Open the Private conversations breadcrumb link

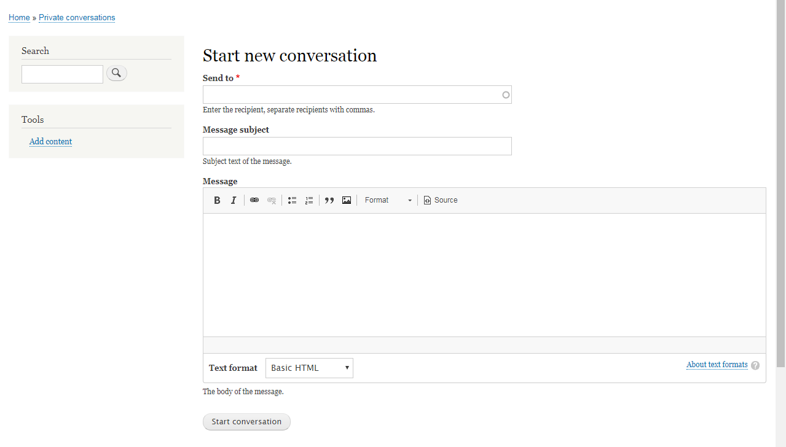pos(77,18)
